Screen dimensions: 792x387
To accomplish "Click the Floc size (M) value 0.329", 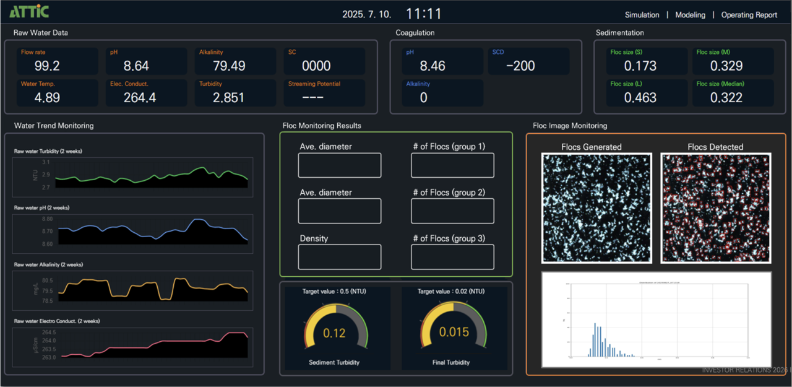I will coord(727,66).
